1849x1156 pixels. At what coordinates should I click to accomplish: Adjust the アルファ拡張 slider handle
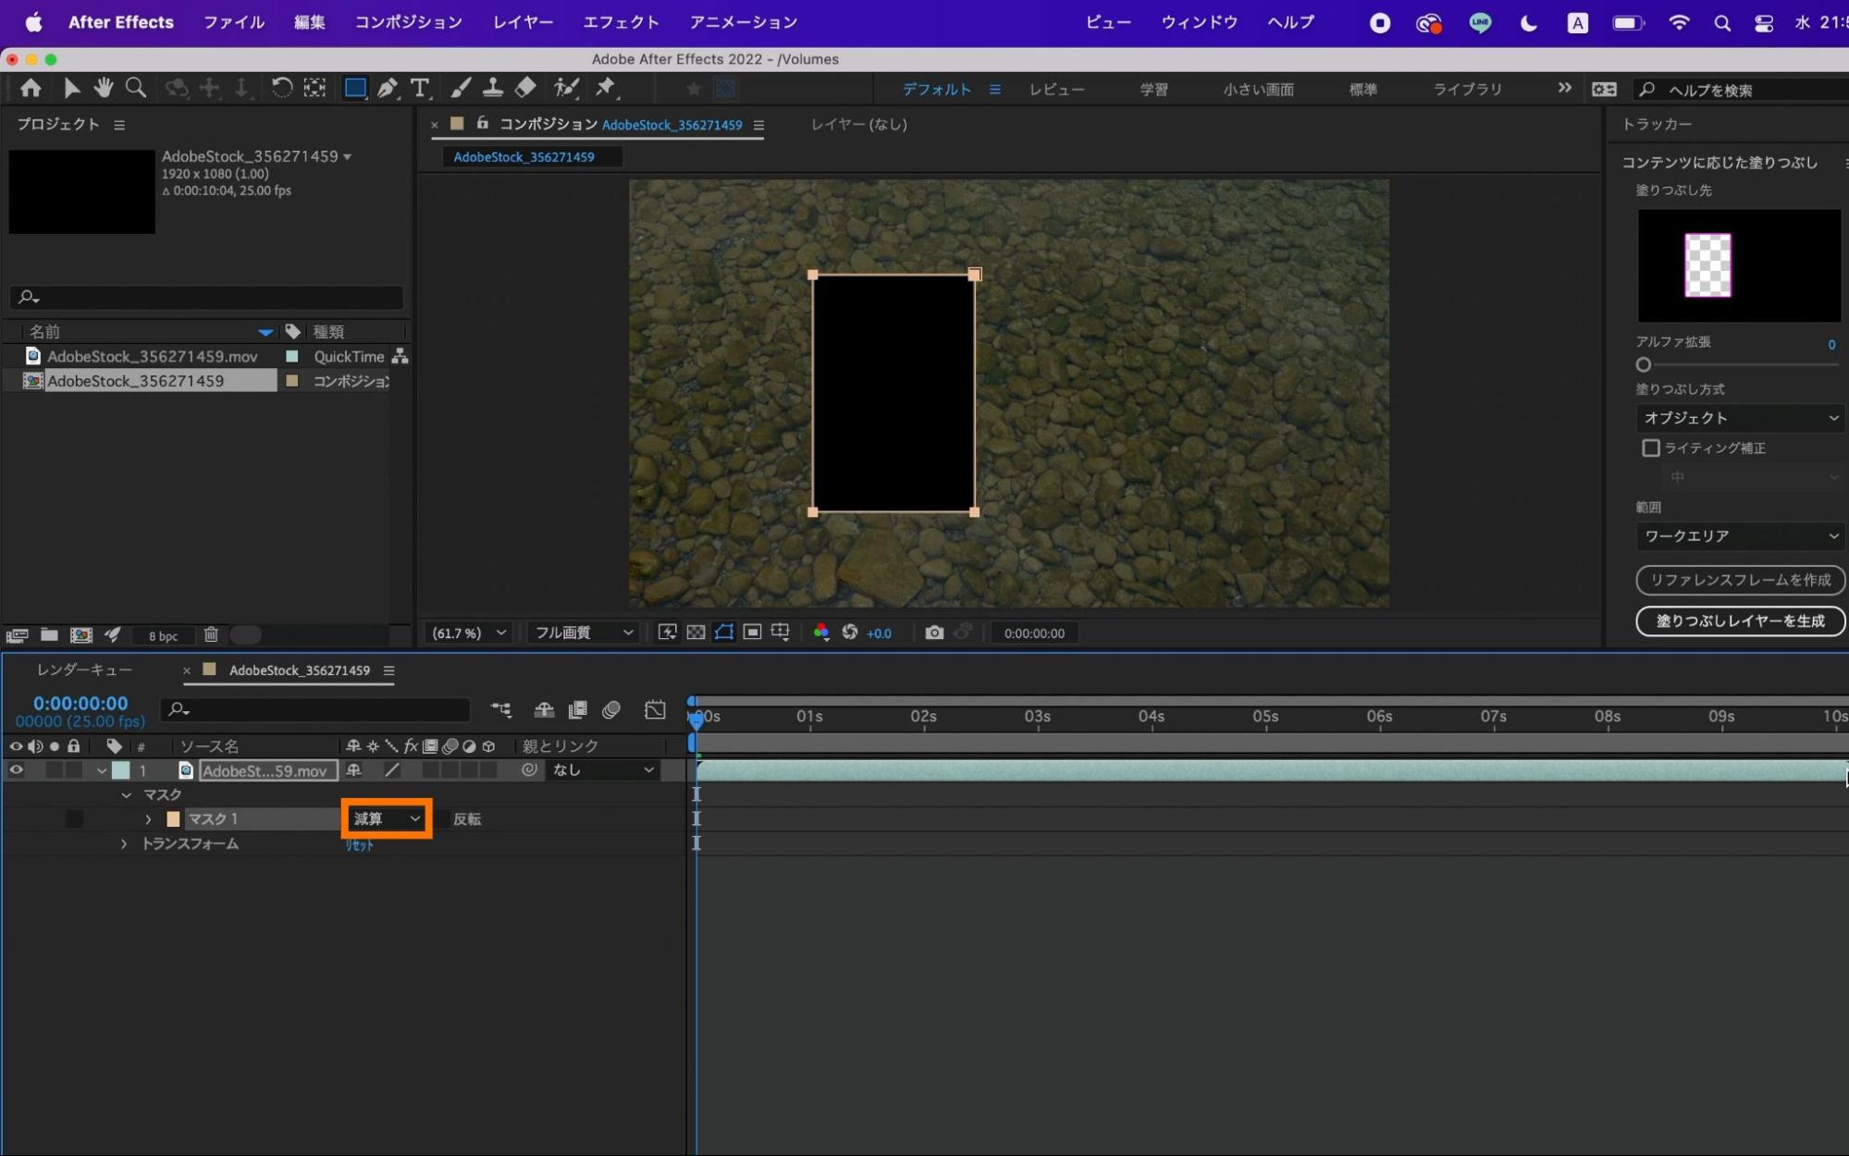(x=1644, y=364)
